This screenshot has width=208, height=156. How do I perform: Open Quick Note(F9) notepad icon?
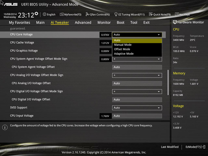[151, 14]
